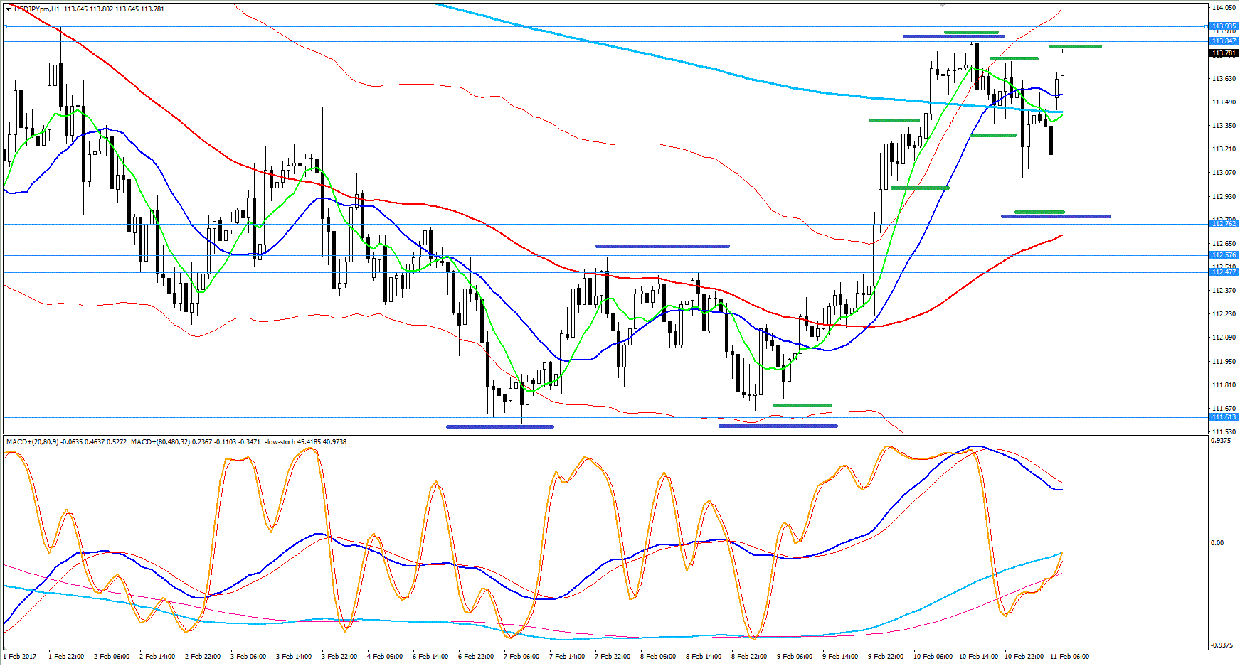This screenshot has width=1240, height=666.
Task: Select the 113.847 horizontal line price tag
Action: (x=1224, y=41)
